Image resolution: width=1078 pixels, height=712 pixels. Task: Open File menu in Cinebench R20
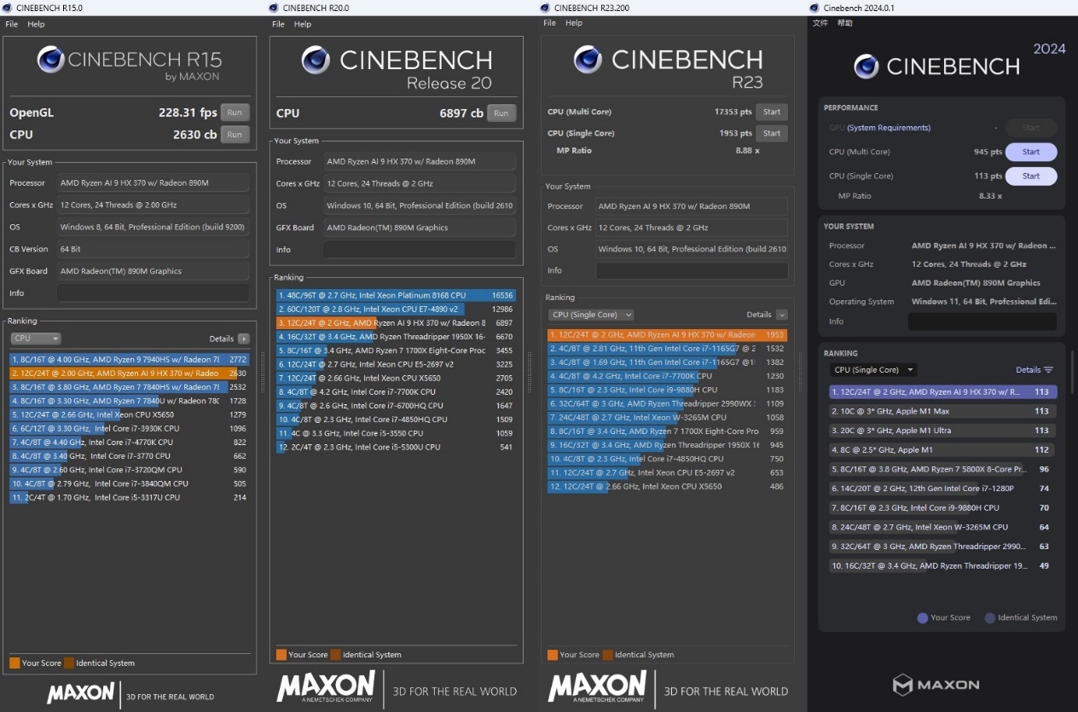click(278, 25)
